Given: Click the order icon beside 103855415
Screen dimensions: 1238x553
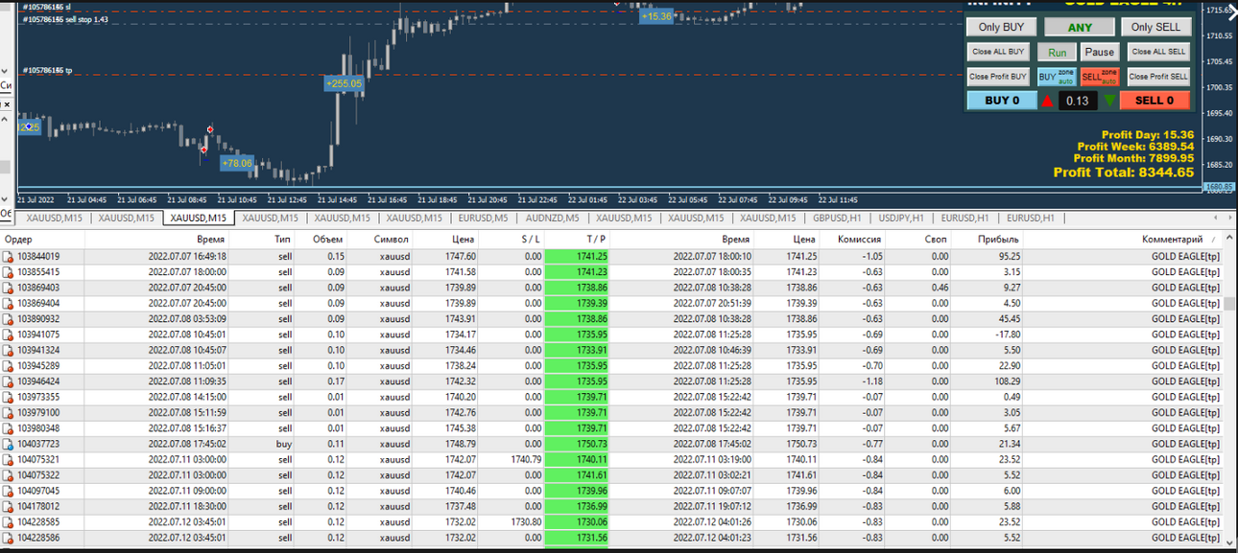Looking at the screenshot, I should pyautogui.click(x=9, y=272).
